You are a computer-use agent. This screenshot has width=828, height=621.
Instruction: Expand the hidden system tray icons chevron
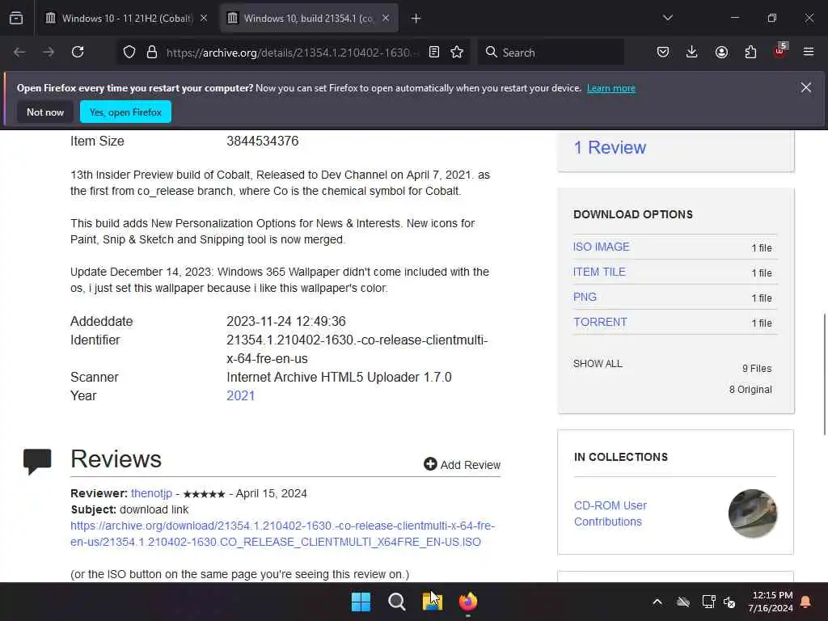coord(657,602)
